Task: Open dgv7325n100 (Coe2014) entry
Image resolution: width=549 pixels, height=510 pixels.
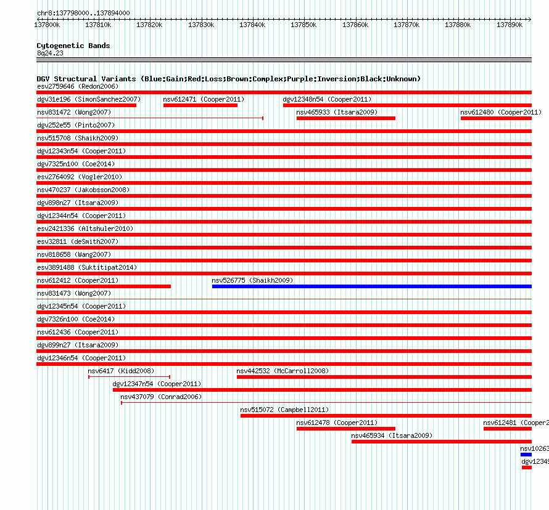Action: click(x=76, y=164)
